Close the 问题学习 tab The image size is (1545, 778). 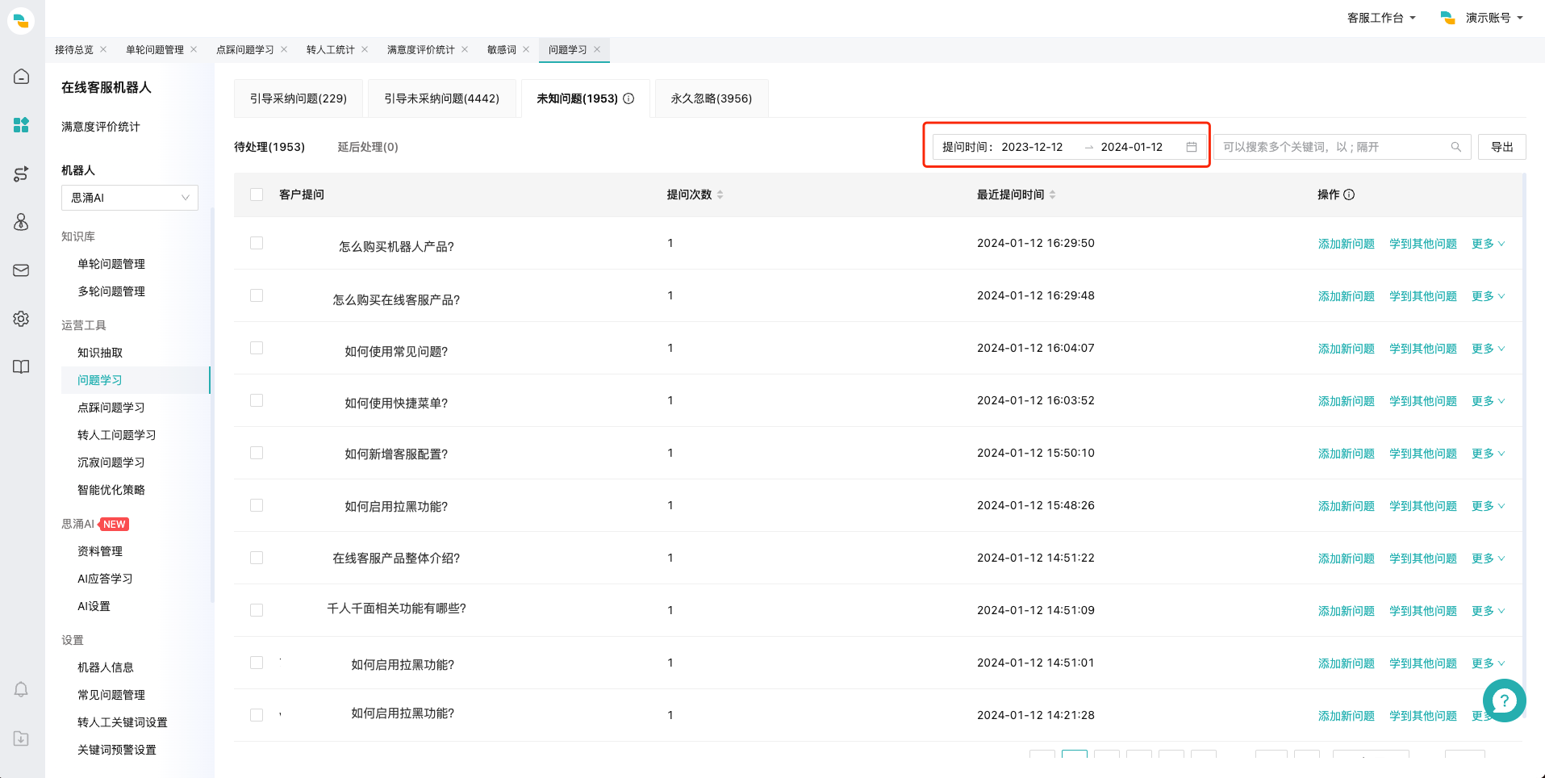click(x=597, y=49)
